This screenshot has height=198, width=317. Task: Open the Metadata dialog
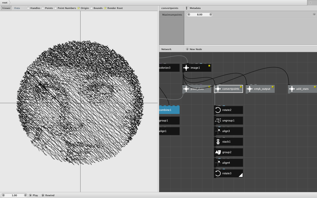(193, 8)
